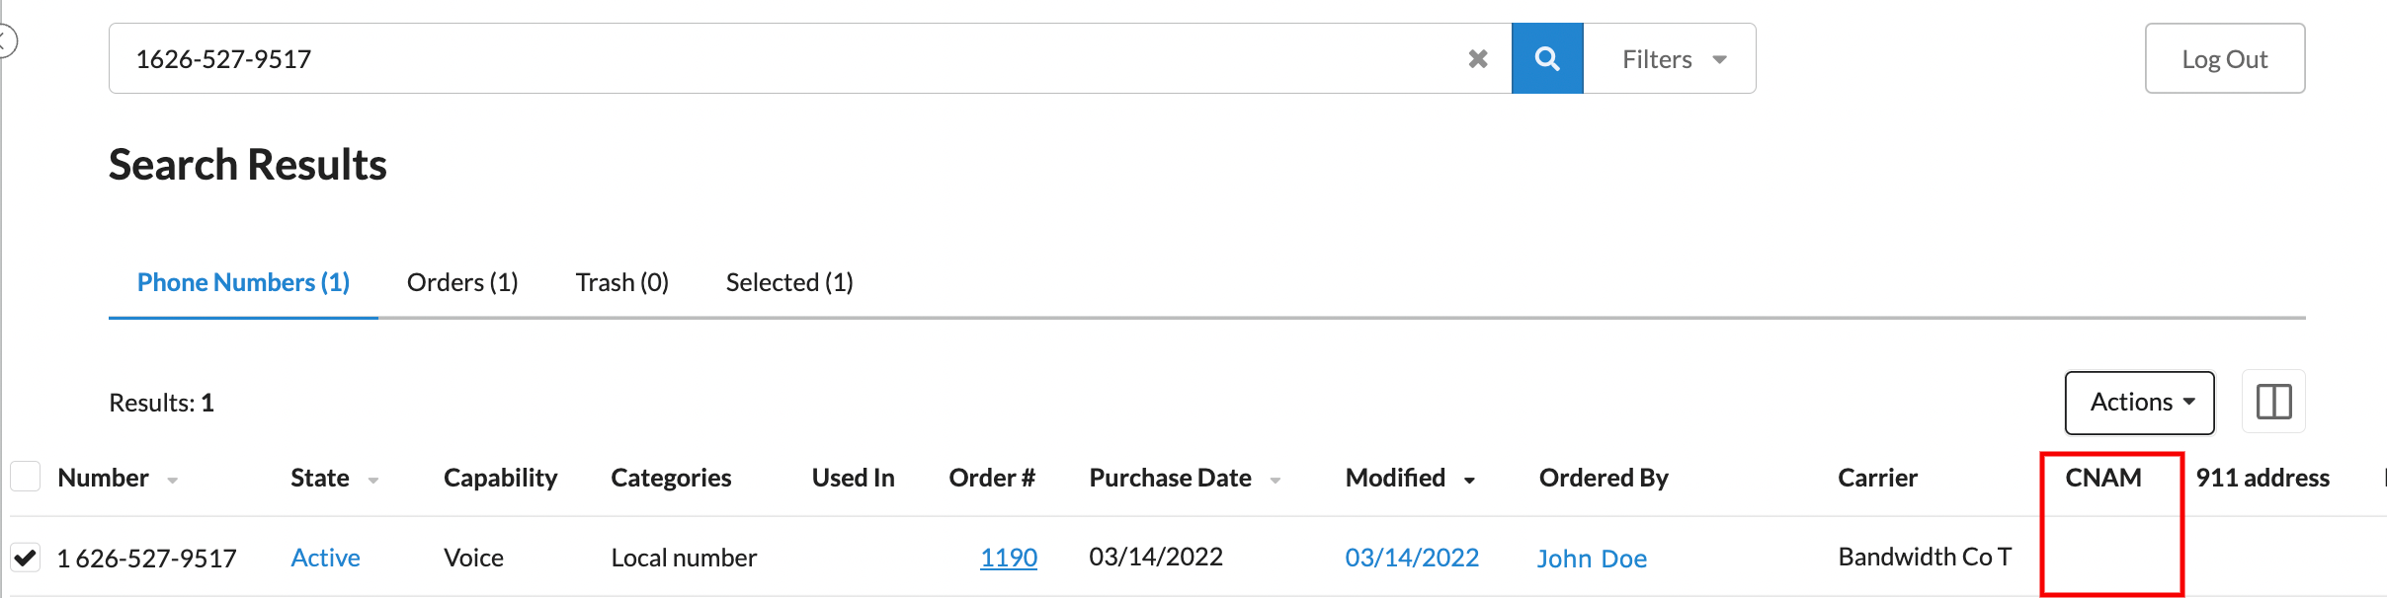Sort by State column arrow

coord(373,481)
